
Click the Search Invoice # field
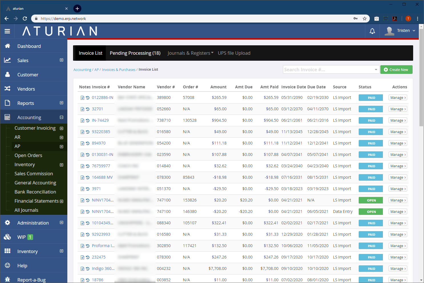[x=328, y=70]
